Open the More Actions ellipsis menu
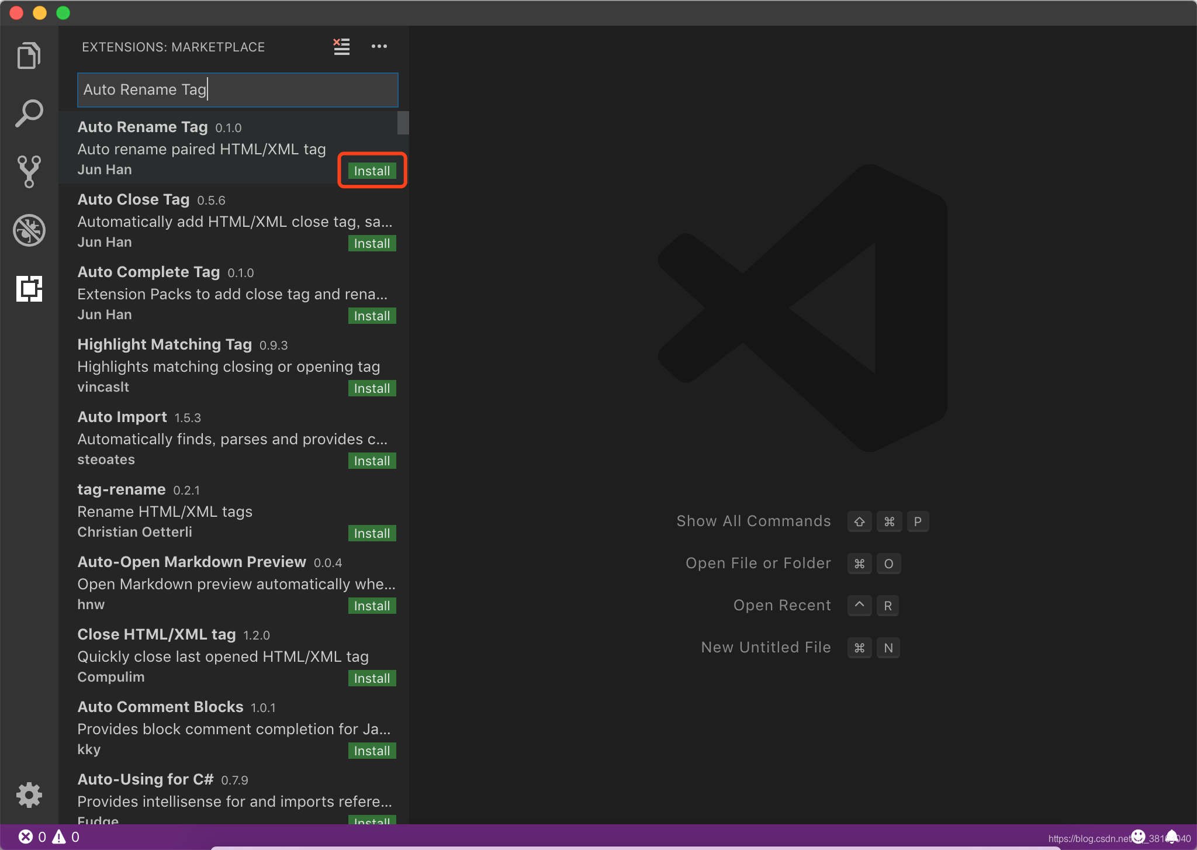This screenshot has height=850, width=1197. 379,47
